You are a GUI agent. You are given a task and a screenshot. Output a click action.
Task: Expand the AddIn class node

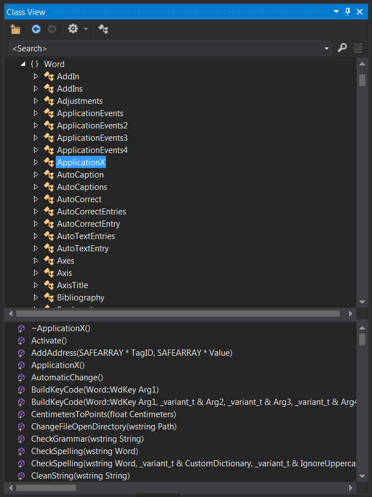(36, 77)
